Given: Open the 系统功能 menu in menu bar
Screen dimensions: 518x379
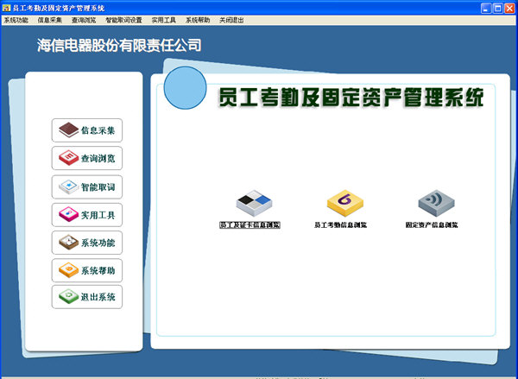Looking at the screenshot, I should pyautogui.click(x=16, y=19).
